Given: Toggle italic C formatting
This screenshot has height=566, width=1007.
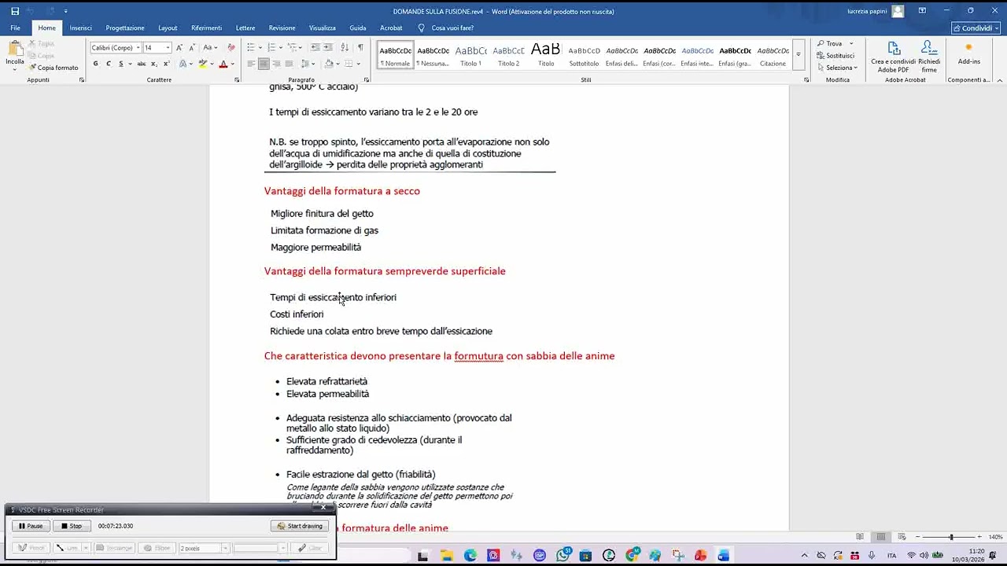Looking at the screenshot, I should 109,64.
